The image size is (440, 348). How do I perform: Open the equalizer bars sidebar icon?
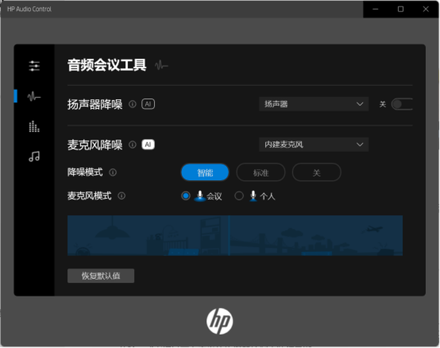(x=34, y=127)
